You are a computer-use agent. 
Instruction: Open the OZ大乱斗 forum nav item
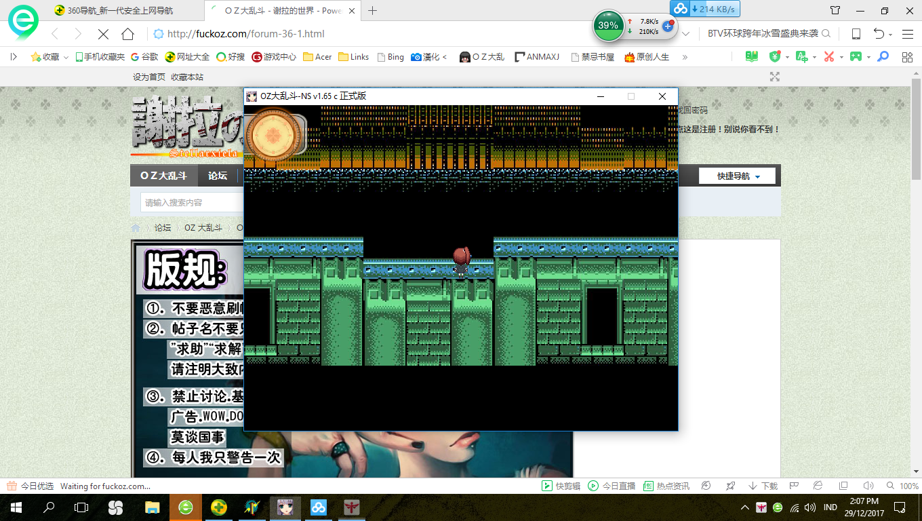[x=163, y=176]
